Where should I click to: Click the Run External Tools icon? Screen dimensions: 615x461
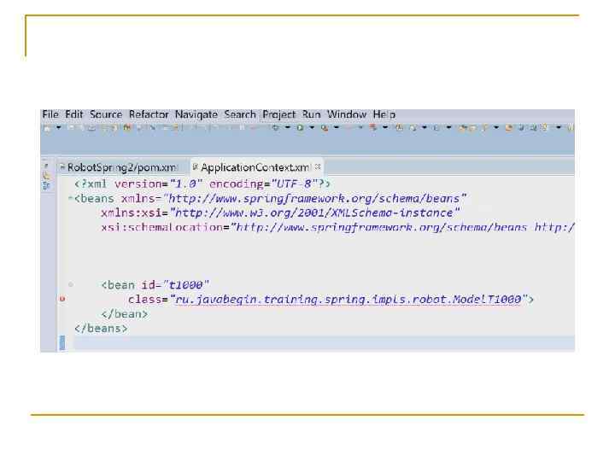pyautogui.click(x=325, y=128)
